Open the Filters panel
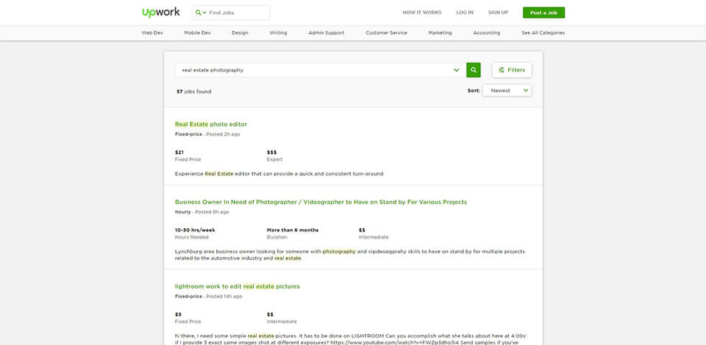This screenshot has width=706, height=345. pos(512,70)
